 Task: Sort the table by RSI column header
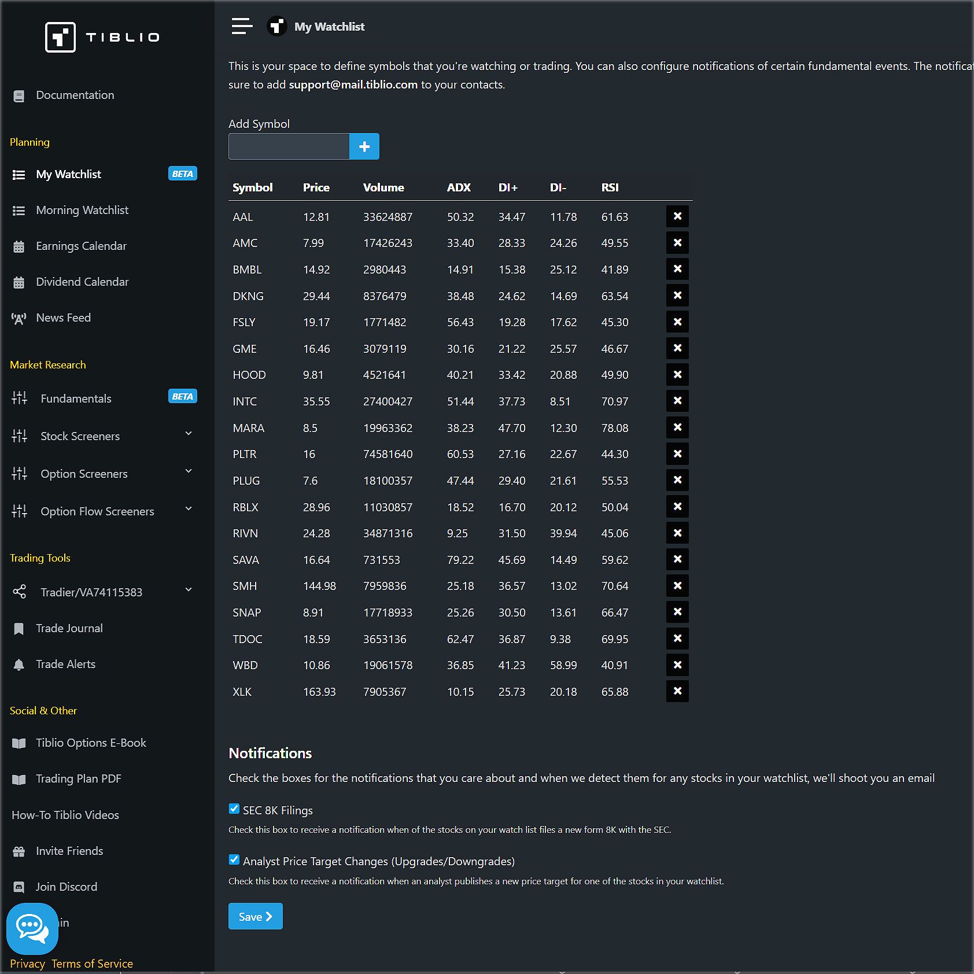(610, 188)
